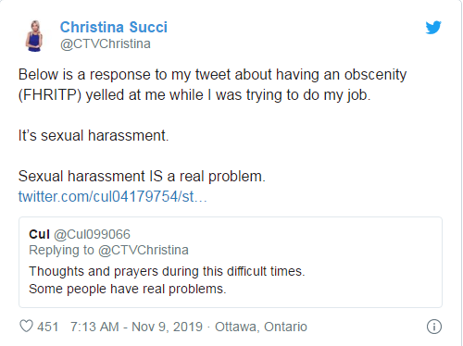This screenshot has height=346, width=463.
Task: Click 'Sexual harassment IS a real problem.' text
Action: click(142, 177)
